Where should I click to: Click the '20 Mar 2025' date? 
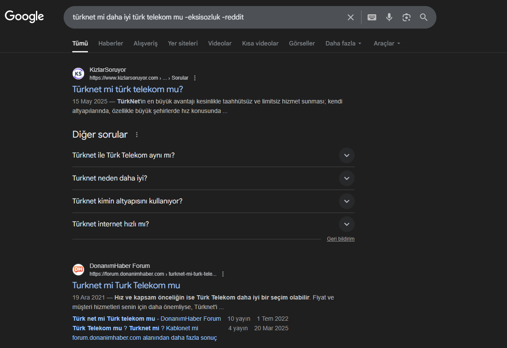click(271, 328)
